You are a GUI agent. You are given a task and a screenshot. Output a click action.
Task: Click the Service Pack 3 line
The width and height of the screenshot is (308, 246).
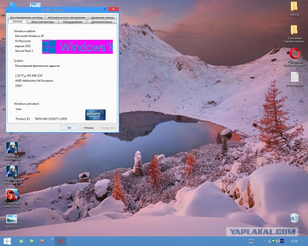pyautogui.click(x=24, y=51)
